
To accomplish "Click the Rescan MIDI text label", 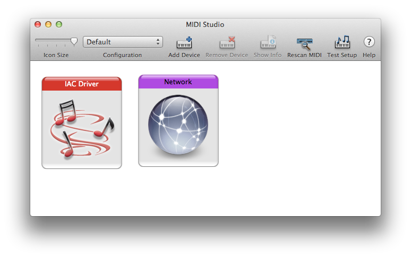I will [304, 55].
